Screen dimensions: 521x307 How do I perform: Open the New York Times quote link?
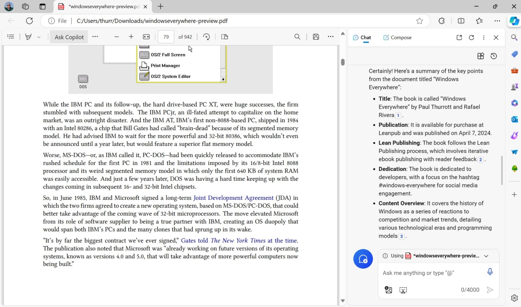coord(239,240)
